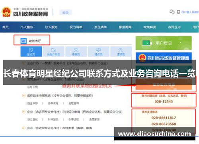This screenshot has height=144, width=199.
Task: Click the 省级 region selector
Action: pos(66,12)
